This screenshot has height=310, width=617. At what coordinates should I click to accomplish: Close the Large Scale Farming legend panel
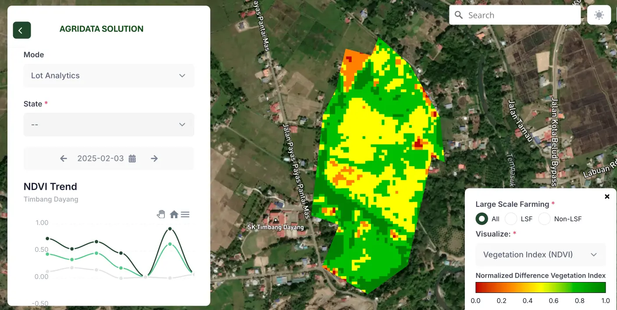(x=607, y=197)
